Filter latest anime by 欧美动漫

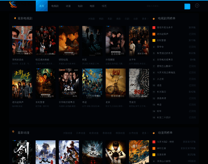(94, 133)
